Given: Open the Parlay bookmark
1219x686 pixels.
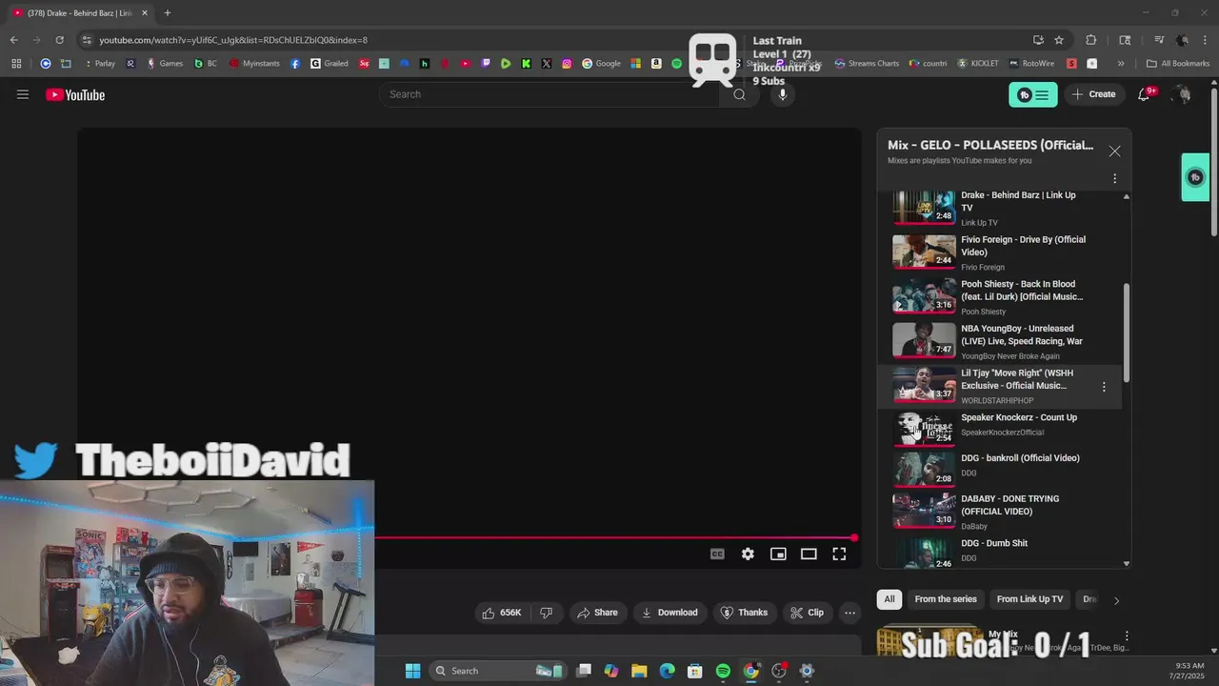Looking at the screenshot, I should click(x=99, y=64).
